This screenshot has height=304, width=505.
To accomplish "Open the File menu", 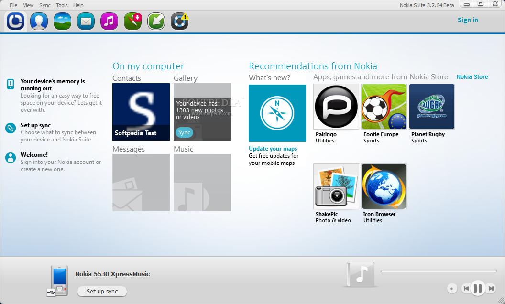I will pos(13,5).
